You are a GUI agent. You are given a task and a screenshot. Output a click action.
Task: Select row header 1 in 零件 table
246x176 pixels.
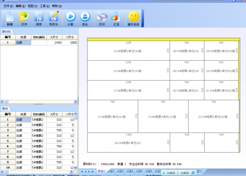[8, 120]
